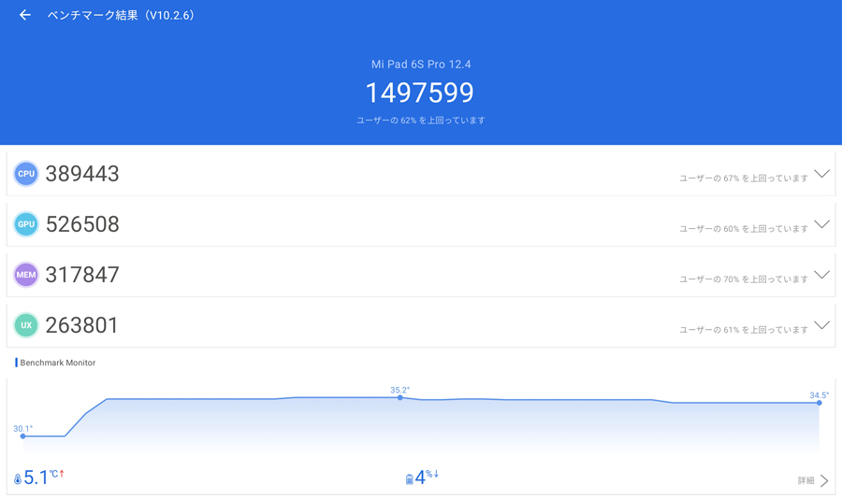
Task: Click the thermometer temperature rise icon
Action: point(18,479)
